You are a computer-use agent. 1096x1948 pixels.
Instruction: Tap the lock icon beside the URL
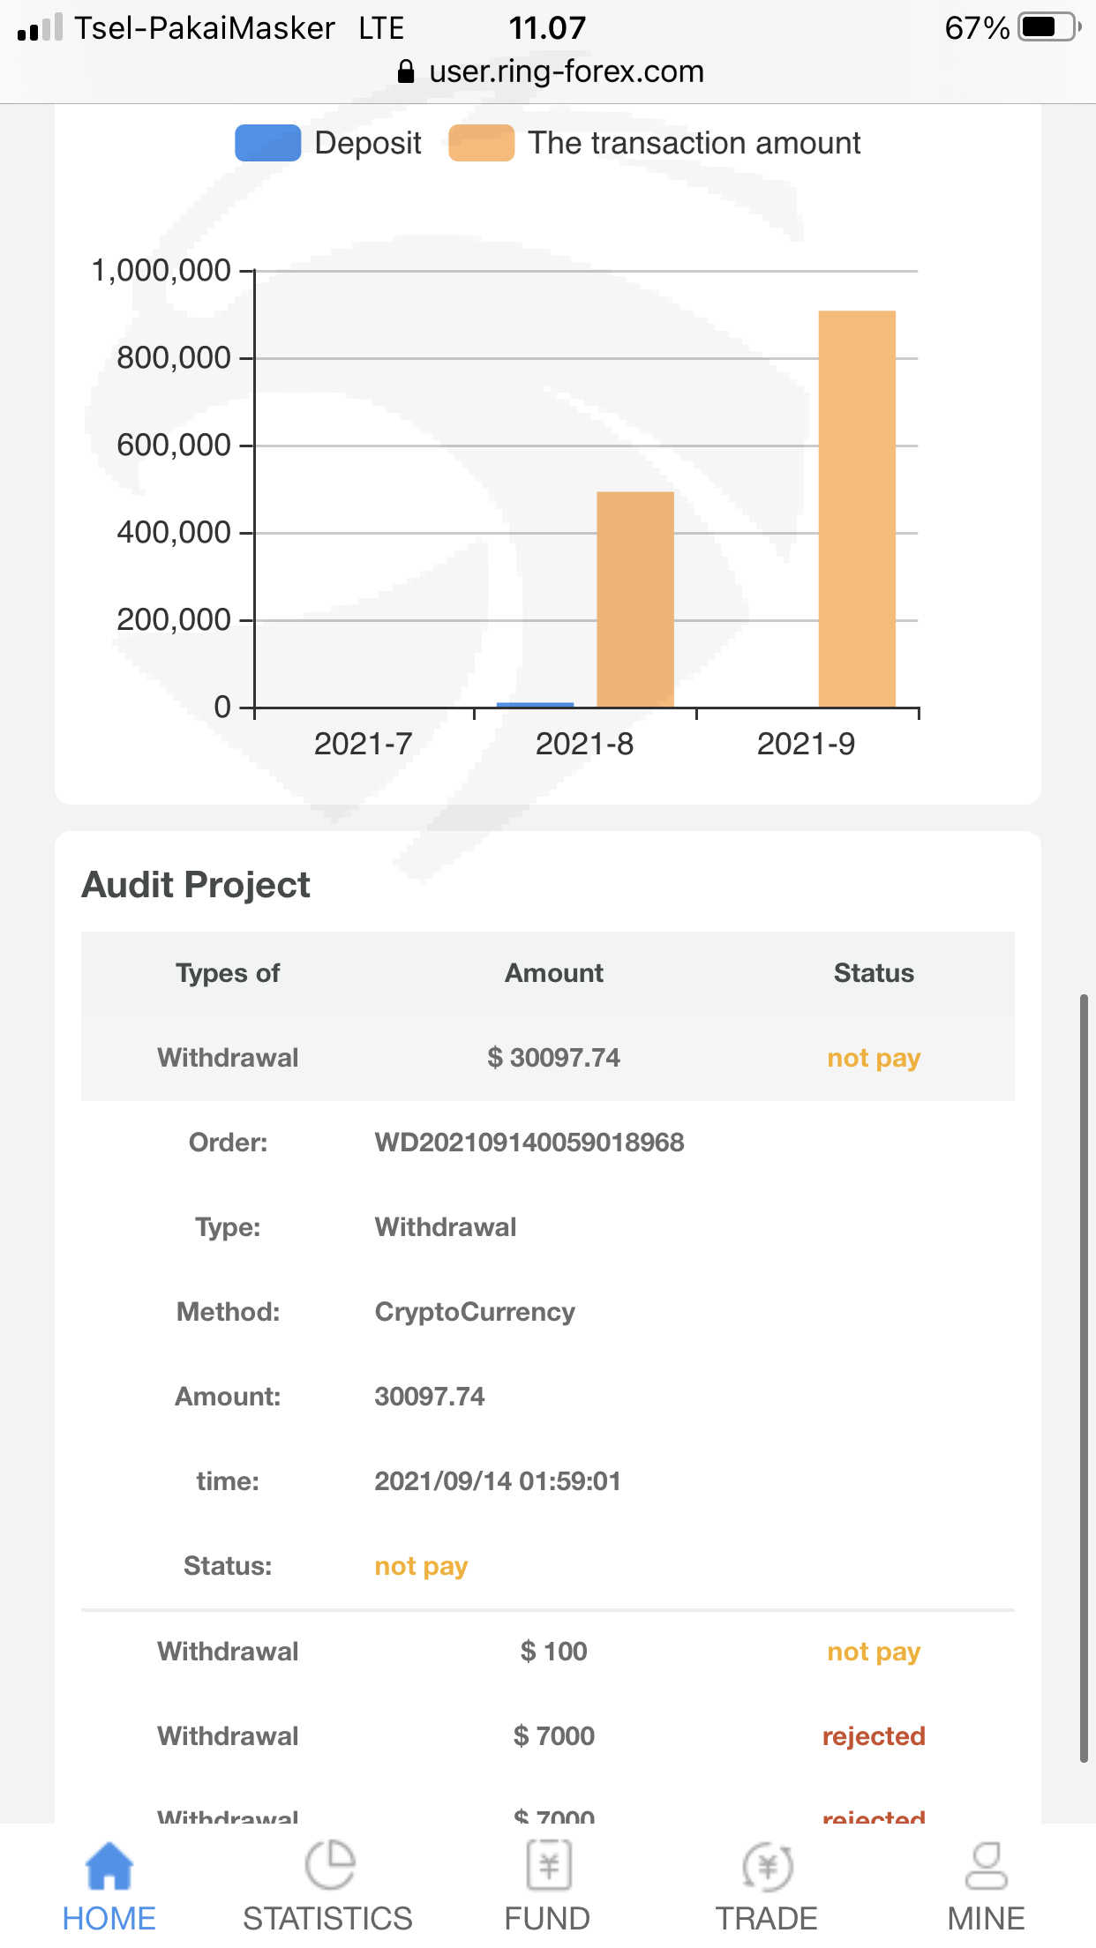point(406,71)
